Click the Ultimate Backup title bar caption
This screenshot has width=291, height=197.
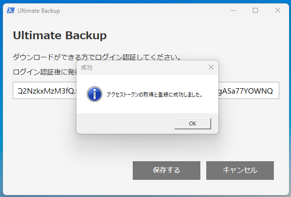pos(39,11)
